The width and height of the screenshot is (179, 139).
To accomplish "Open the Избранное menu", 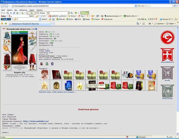I will tap(23, 10).
